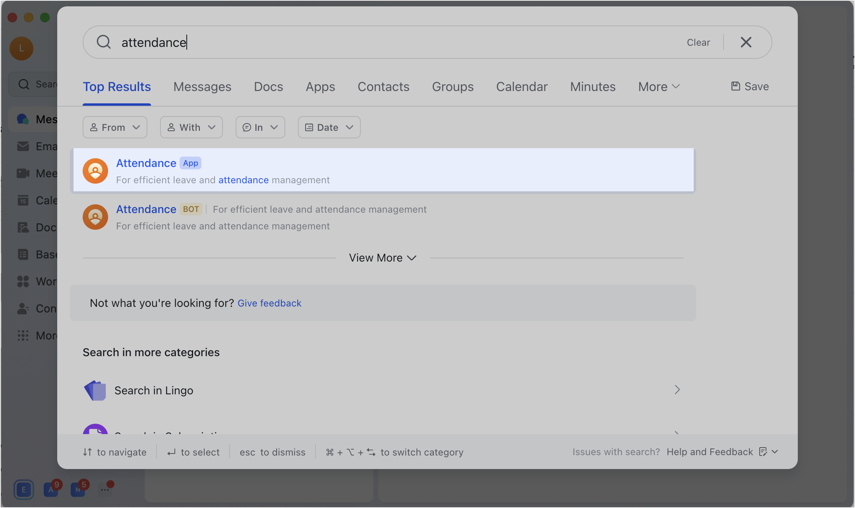855x508 pixels.
Task: Click the Give feedback link
Action: pos(269,303)
